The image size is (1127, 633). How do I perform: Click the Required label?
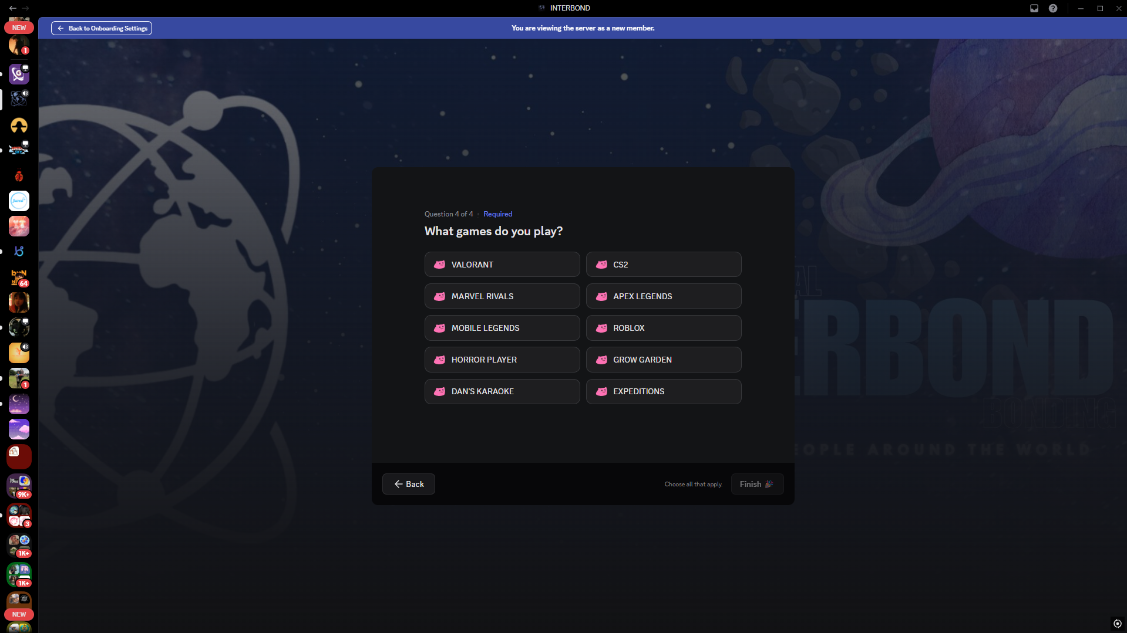click(497, 214)
